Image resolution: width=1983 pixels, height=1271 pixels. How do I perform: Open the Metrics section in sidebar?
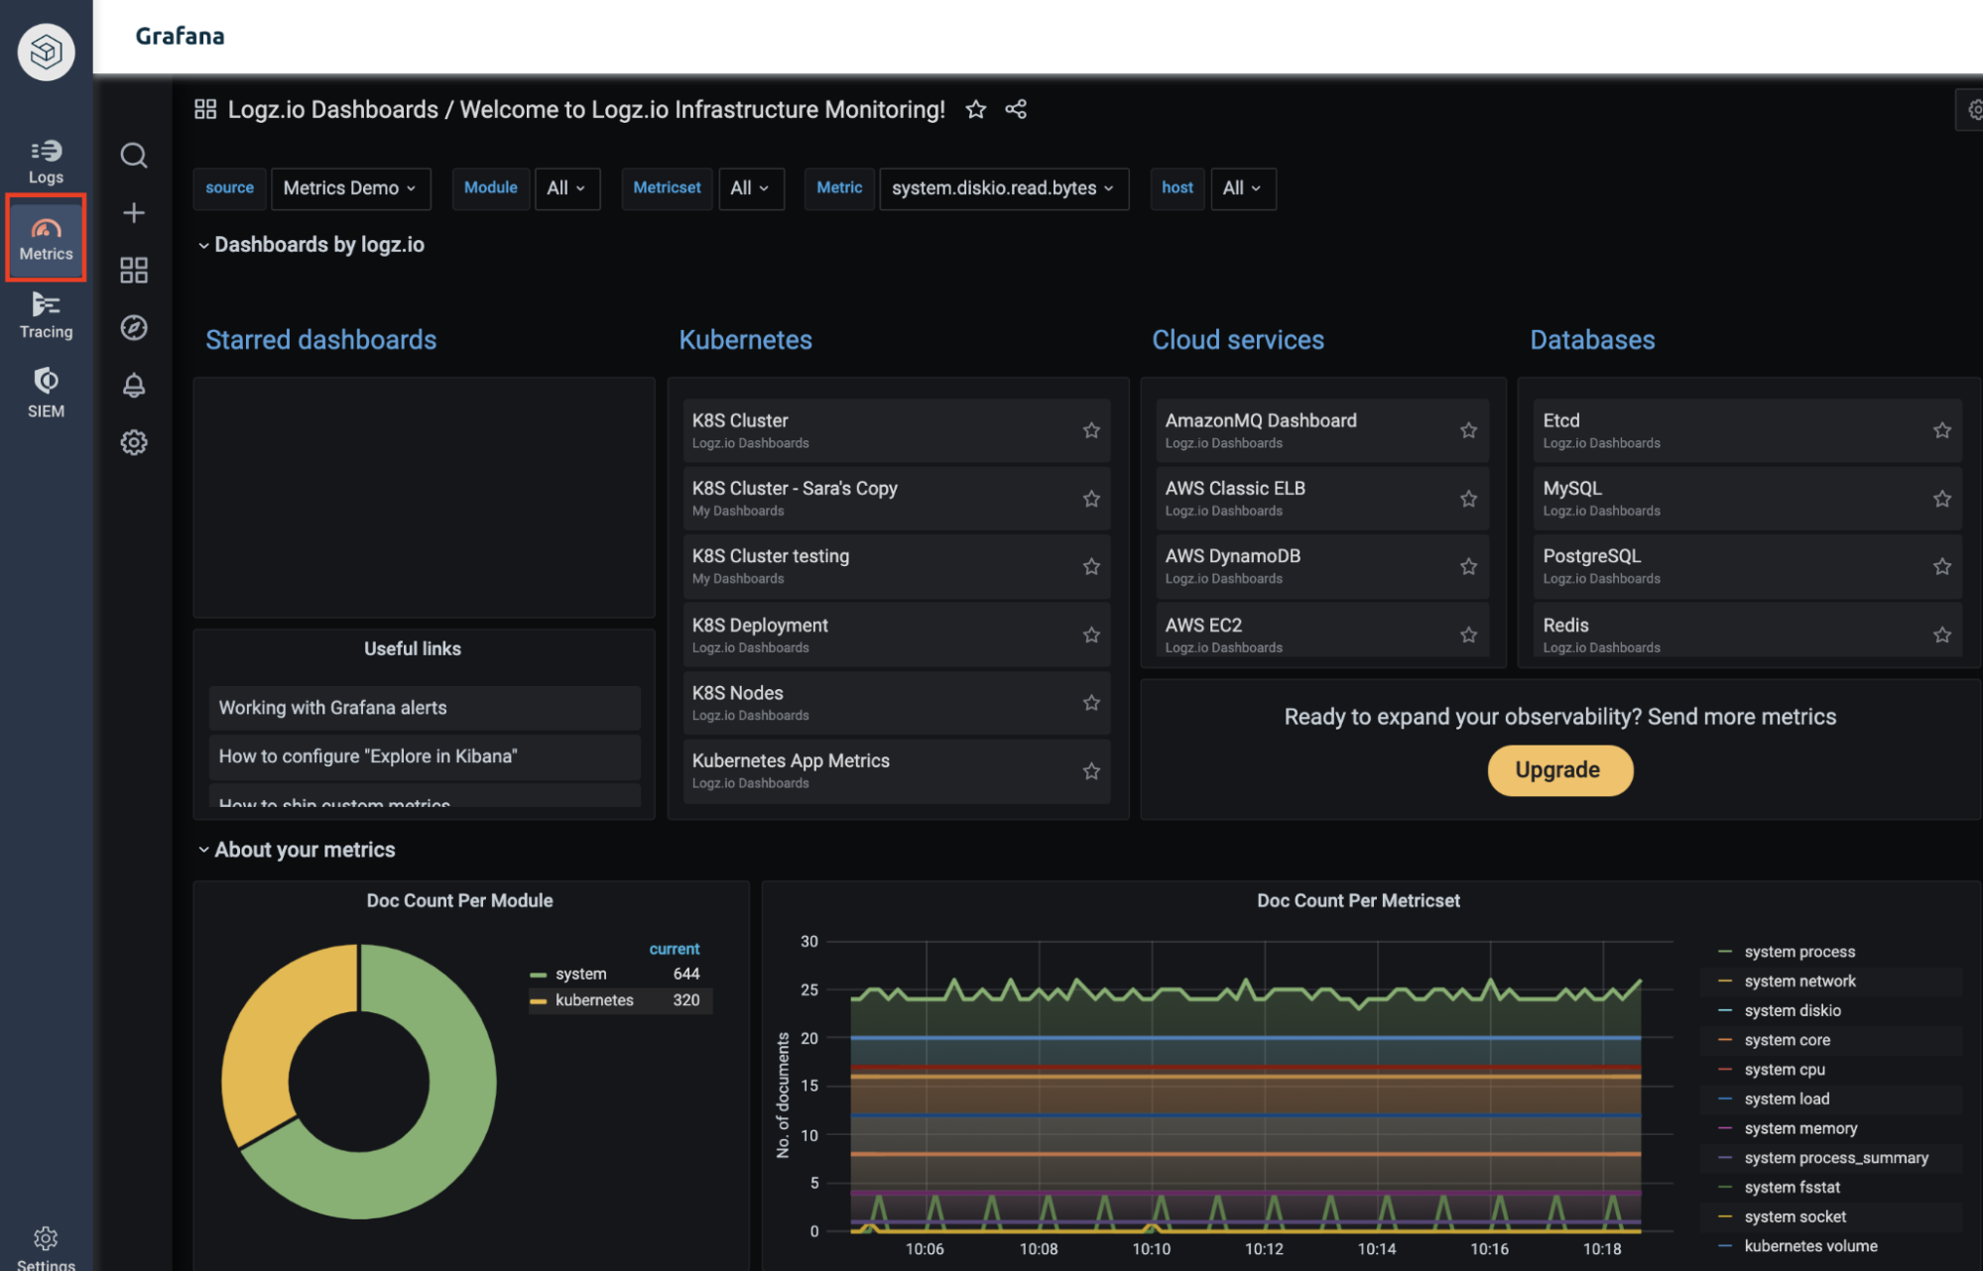[46, 239]
